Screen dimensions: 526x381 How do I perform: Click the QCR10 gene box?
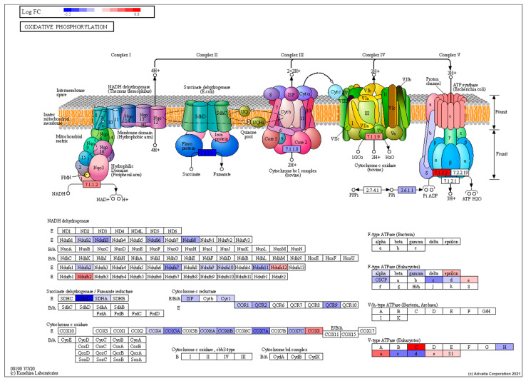(349, 305)
